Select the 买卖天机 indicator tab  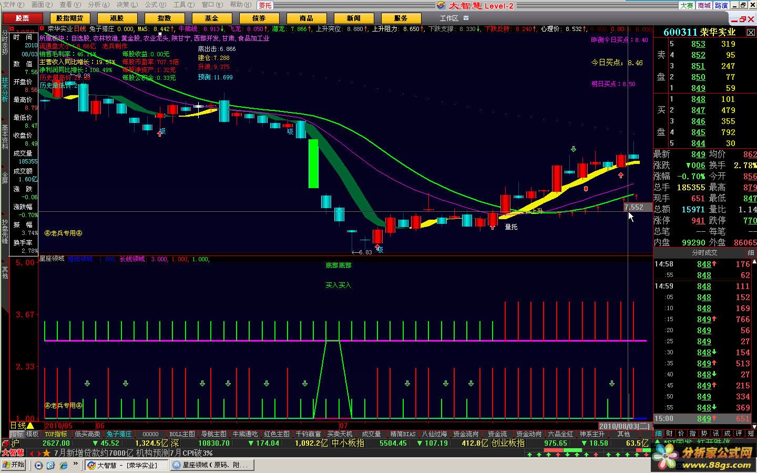(x=340, y=434)
